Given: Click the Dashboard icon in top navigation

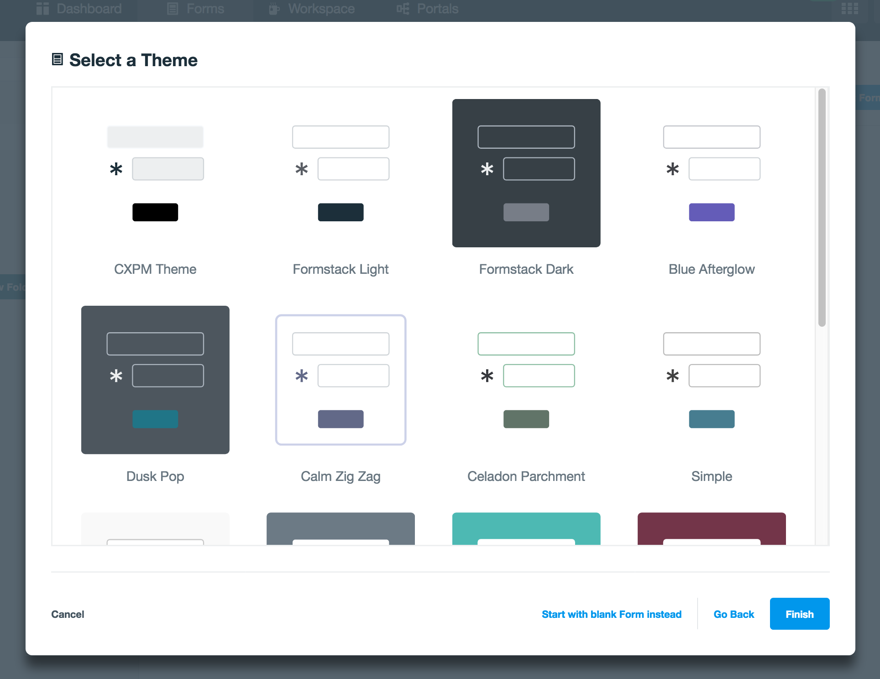Looking at the screenshot, I should [43, 9].
